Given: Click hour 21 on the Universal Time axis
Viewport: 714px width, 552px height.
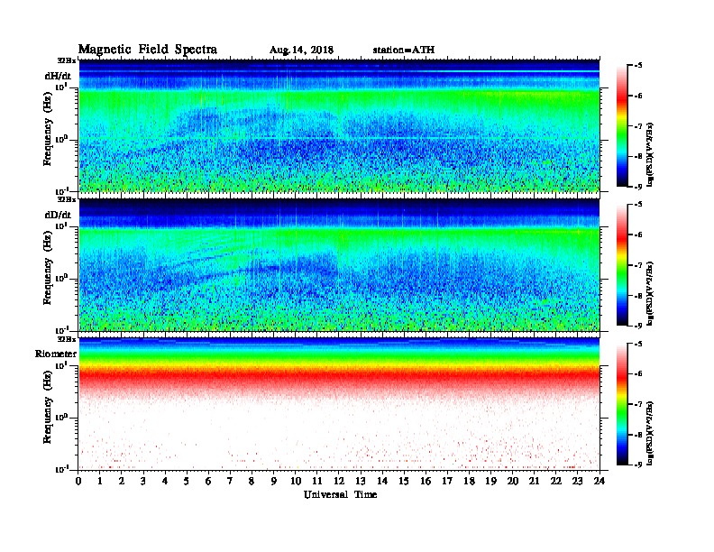Looking at the screenshot, I should pos(534,481).
